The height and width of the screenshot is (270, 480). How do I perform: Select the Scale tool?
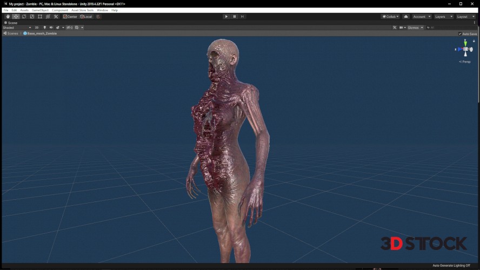coord(32,17)
